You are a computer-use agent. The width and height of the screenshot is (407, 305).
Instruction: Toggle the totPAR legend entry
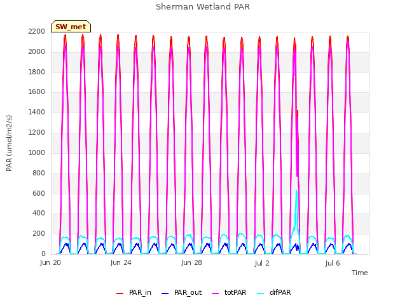(229, 292)
